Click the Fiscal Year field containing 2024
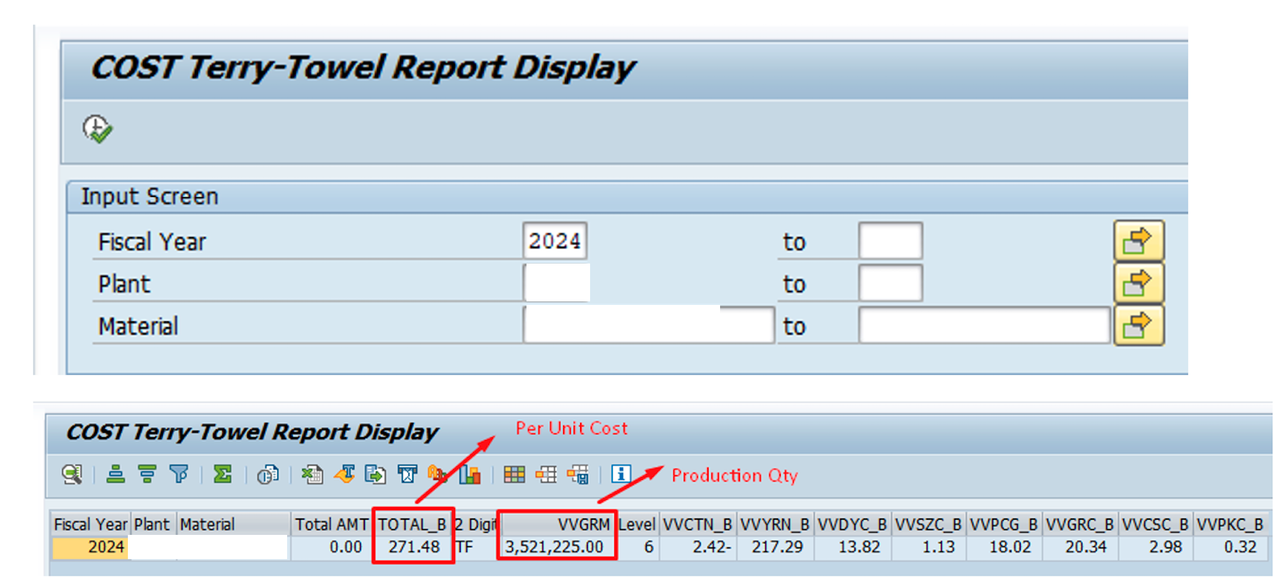 click(x=554, y=241)
